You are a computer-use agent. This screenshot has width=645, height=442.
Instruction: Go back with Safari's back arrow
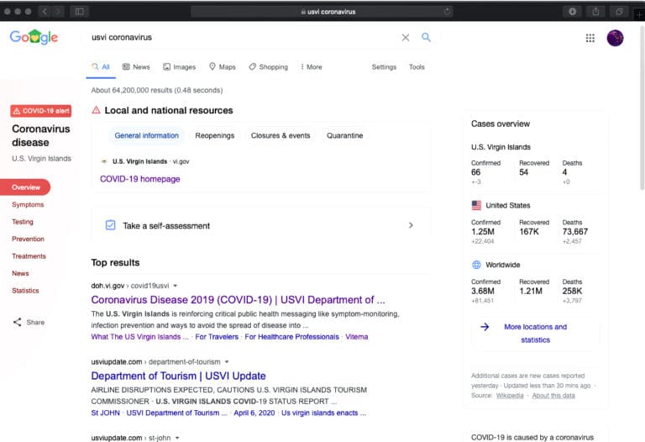45,12
